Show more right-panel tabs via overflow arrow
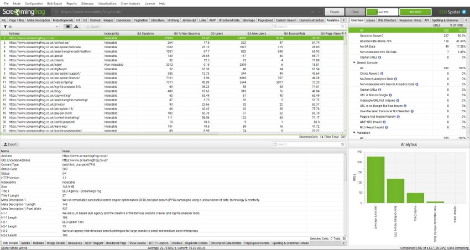Screen dimensions: 470x250 coord(466,20)
